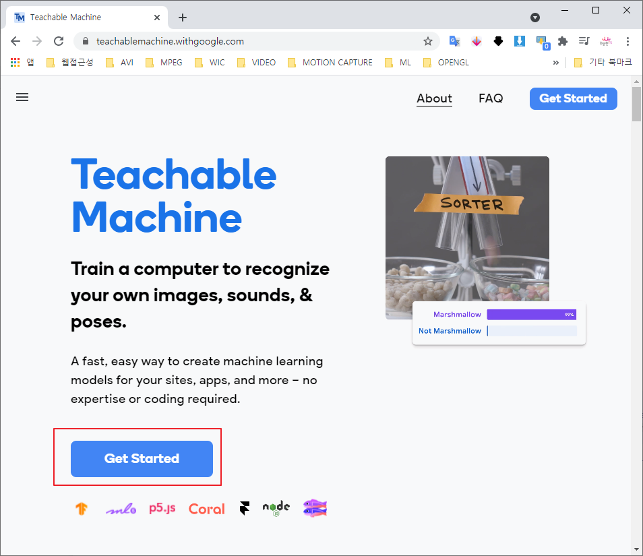643x556 pixels.
Task: Click the blue download-box extension icon
Action: pyautogui.click(x=520, y=41)
